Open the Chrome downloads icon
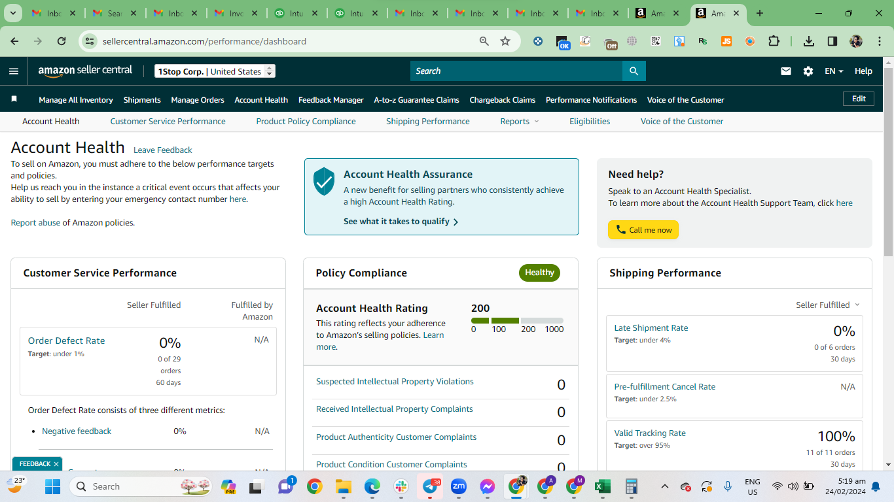The width and height of the screenshot is (894, 502). [809, 41]
